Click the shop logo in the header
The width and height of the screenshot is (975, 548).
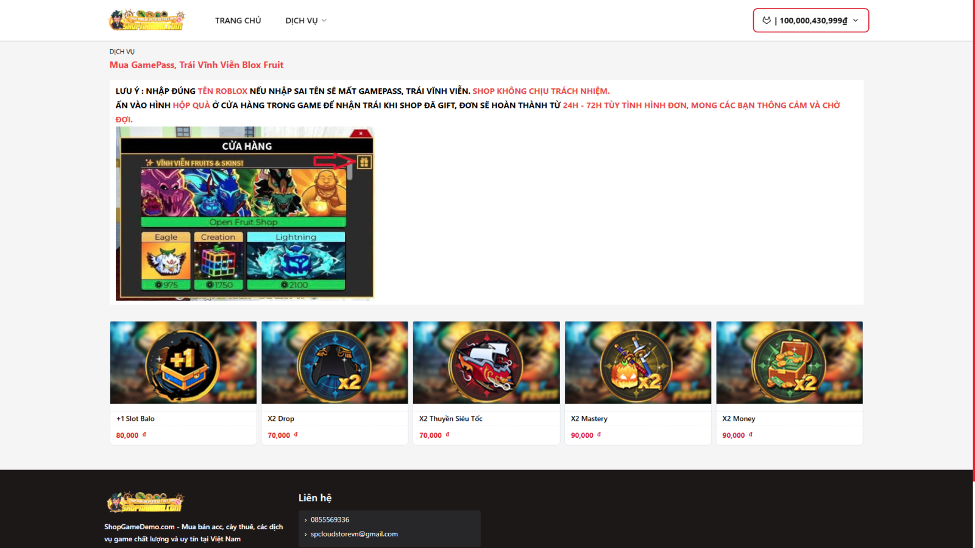[147, 20]
